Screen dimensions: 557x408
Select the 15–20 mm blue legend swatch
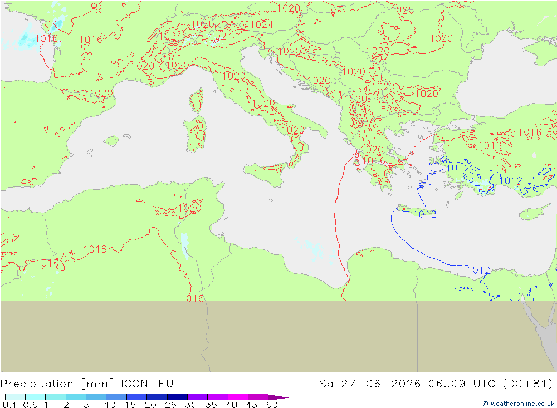136,397
